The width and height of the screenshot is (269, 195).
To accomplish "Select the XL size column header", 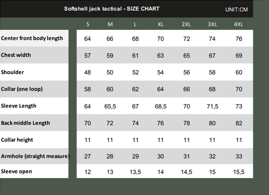I will (x=160, y=24).
